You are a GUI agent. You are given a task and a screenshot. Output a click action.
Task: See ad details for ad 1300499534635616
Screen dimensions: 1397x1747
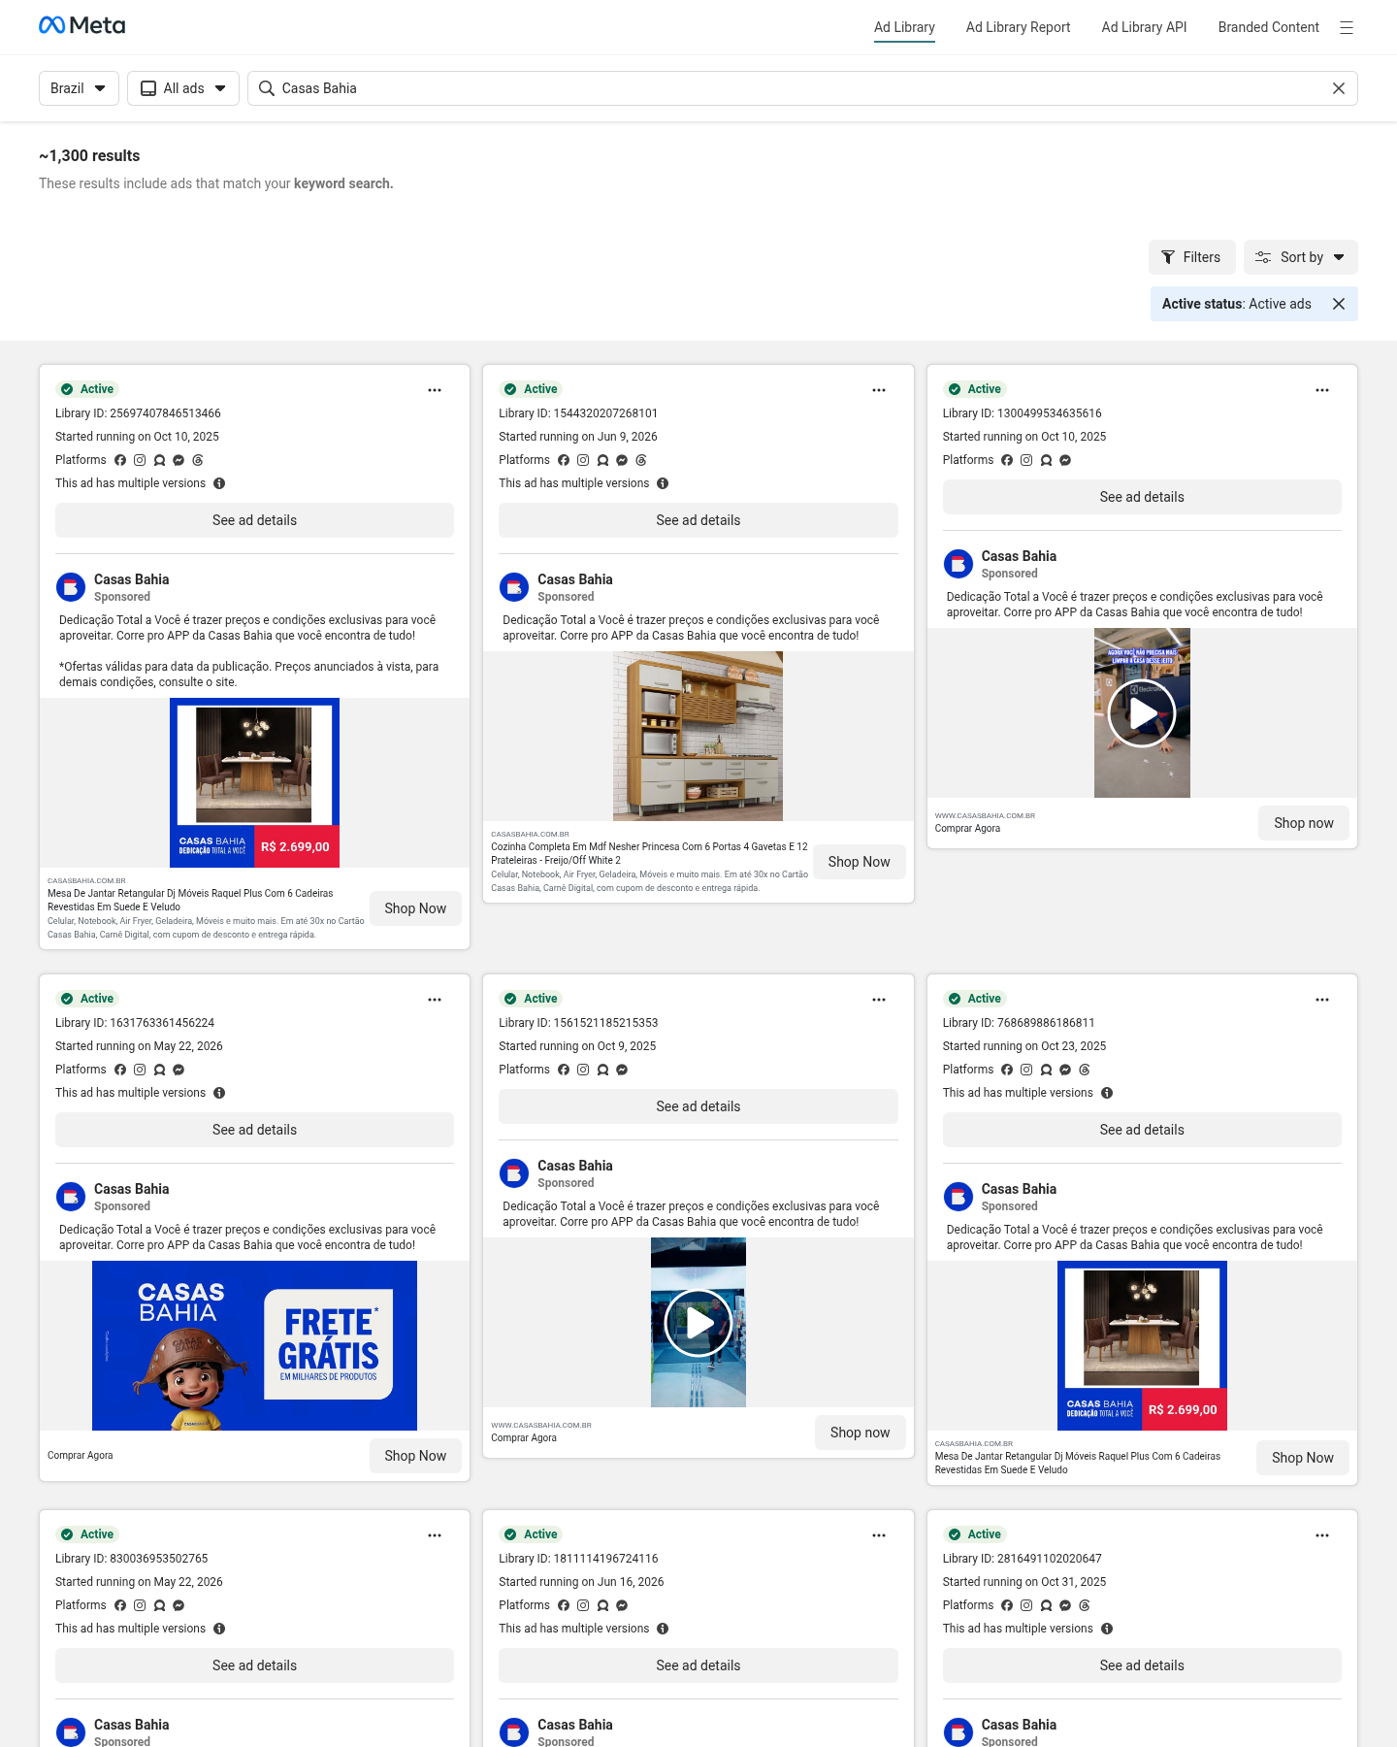(1142, 497)
